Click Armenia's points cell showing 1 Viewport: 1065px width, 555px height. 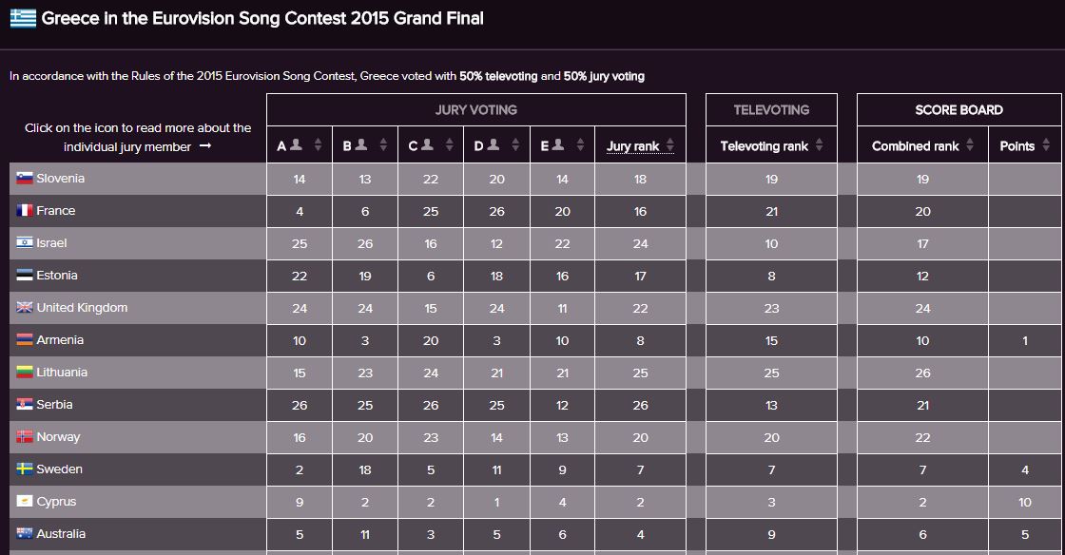(x=1025, y=340)
